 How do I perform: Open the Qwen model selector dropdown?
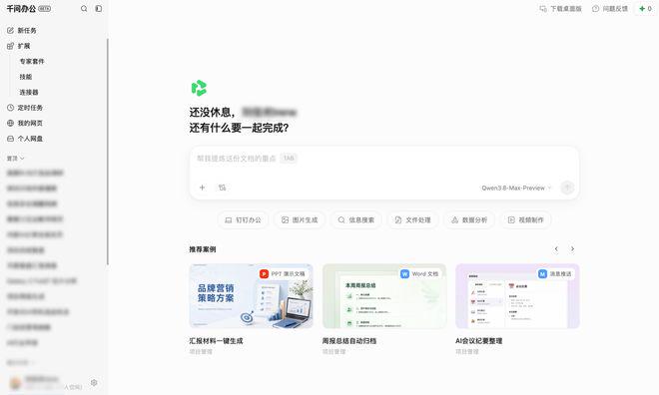click(516, 188)
